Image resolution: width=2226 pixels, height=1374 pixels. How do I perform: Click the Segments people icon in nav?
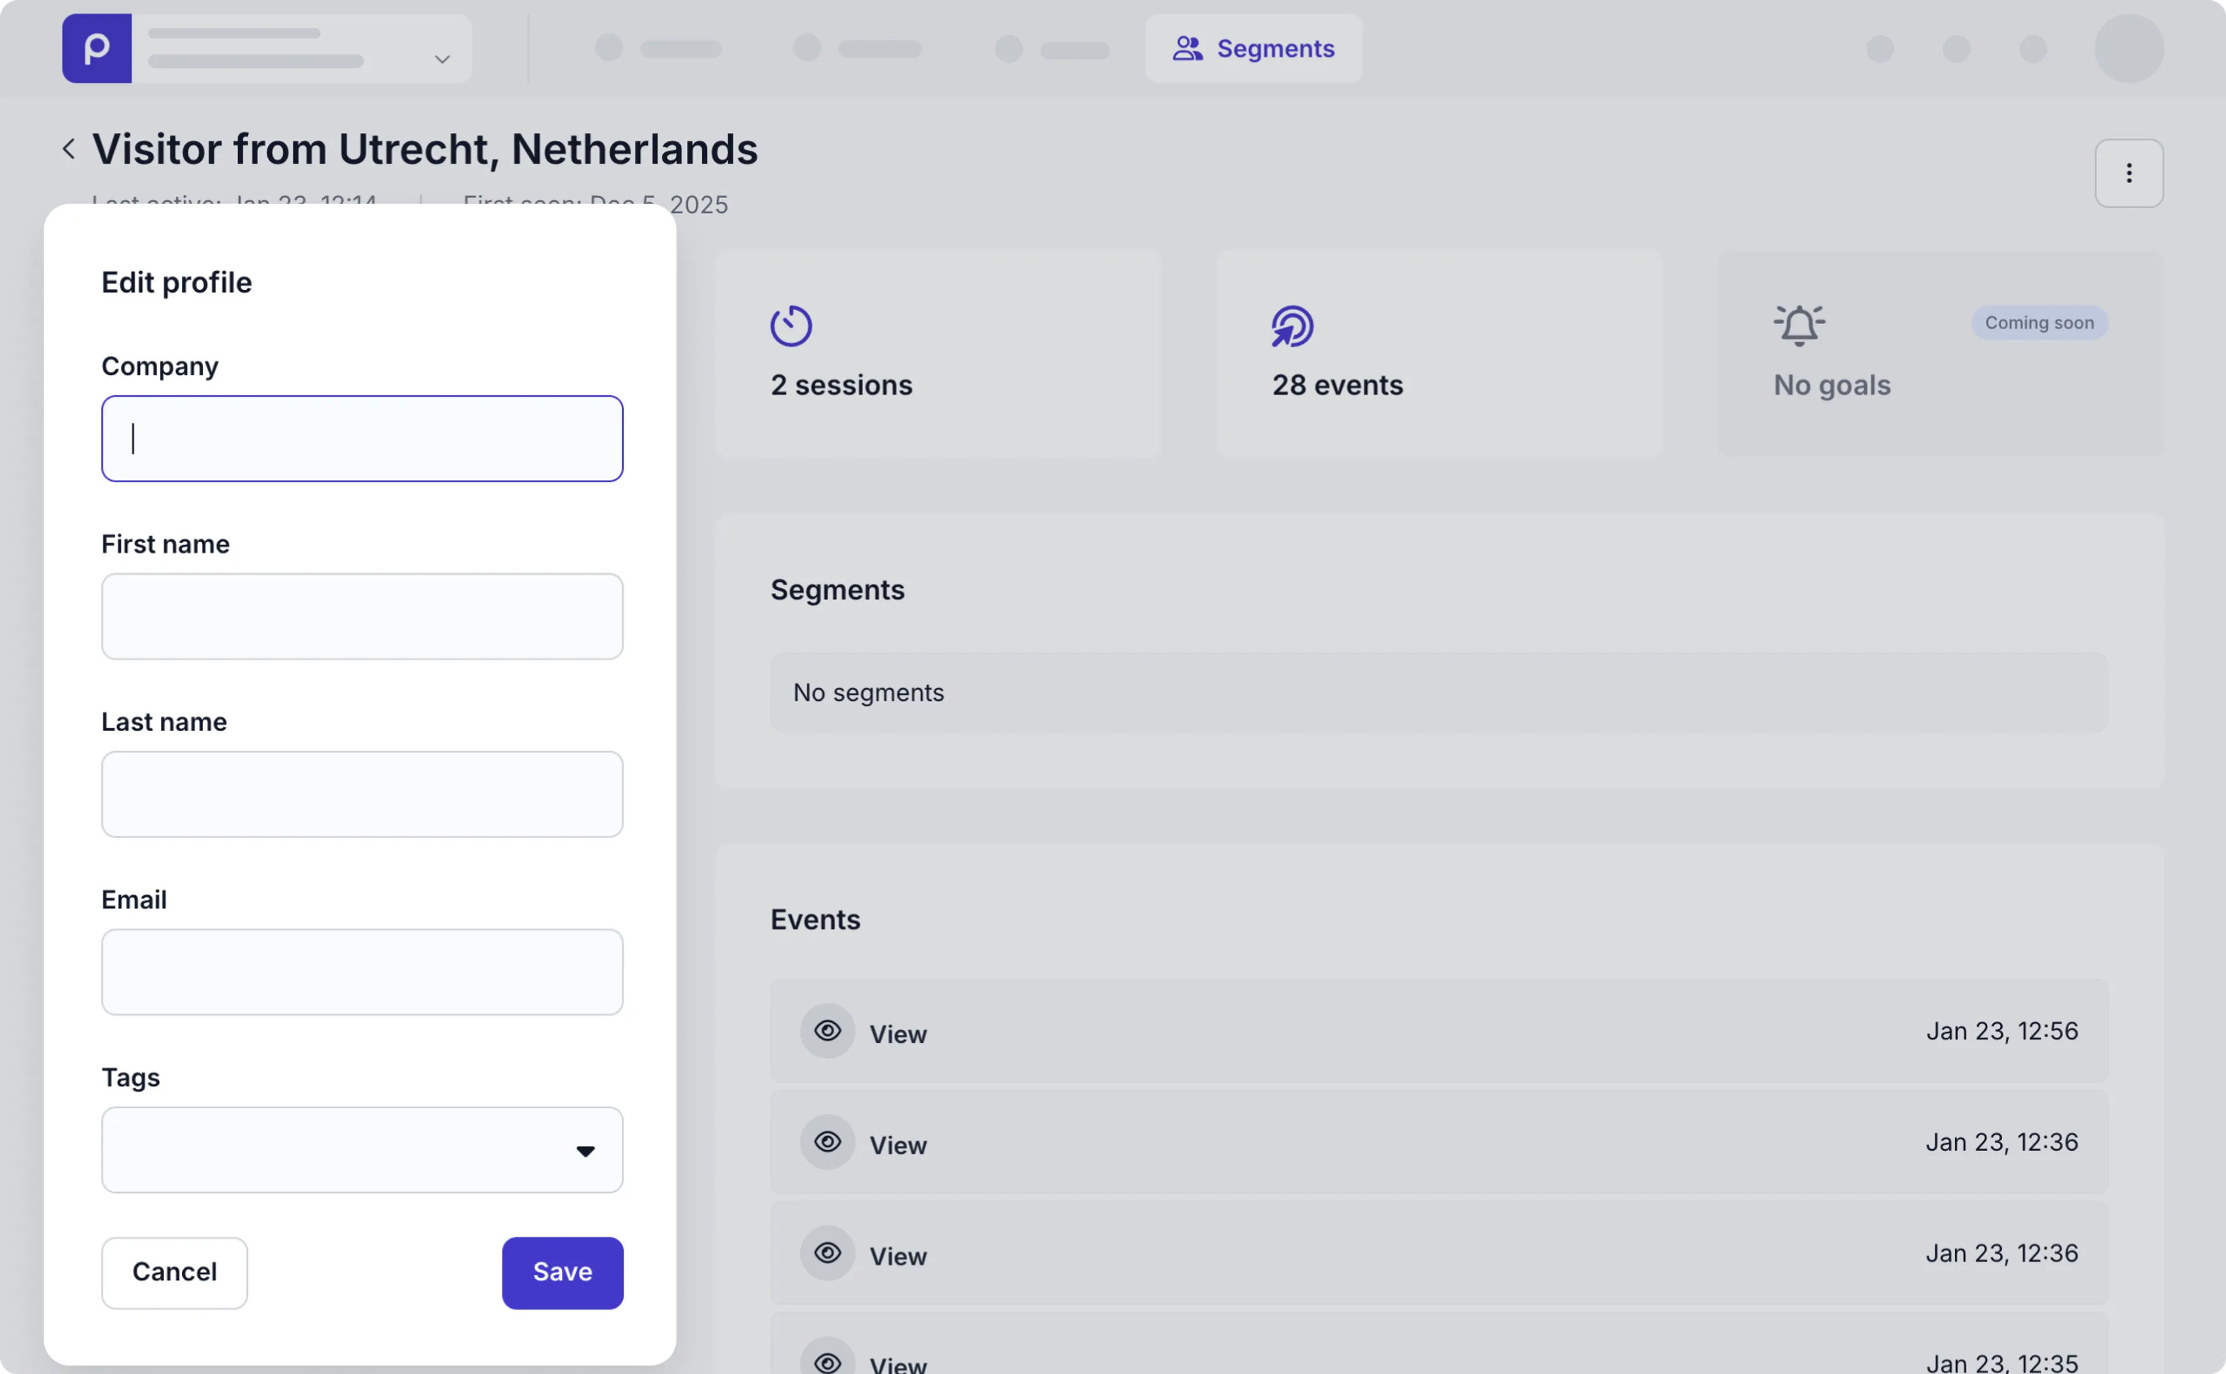(1187, 48)
